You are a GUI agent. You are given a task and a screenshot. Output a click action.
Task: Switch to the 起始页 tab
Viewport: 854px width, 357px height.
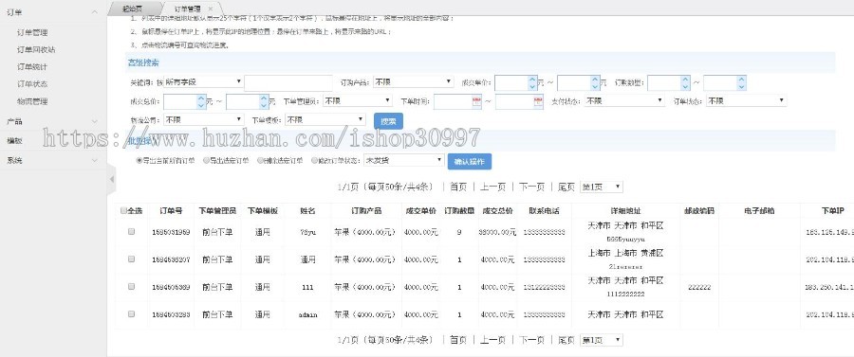(x=132, y=9)
